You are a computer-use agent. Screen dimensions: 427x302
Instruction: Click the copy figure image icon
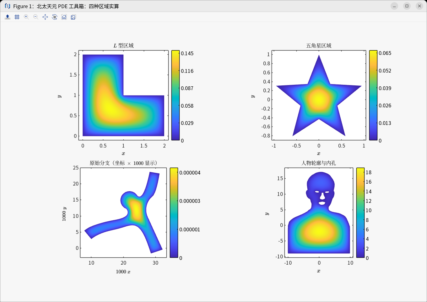click(73, 17)
